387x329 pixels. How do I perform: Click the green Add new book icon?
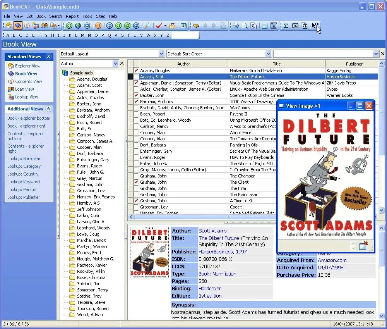click(x=69, y=26)
